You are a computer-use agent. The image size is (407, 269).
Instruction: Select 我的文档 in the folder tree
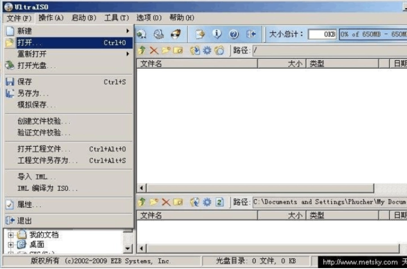[44, 235]
